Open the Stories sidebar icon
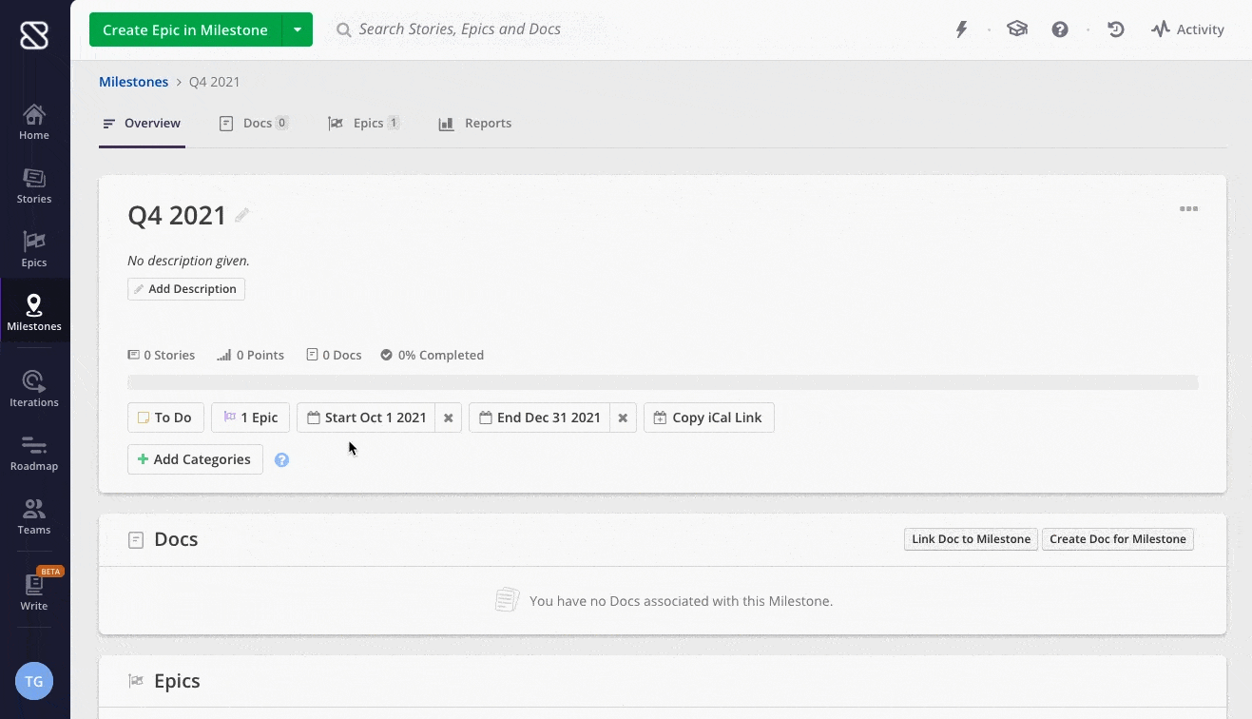The width and height of the screenshot is (1252, 719). click(34, 185)
